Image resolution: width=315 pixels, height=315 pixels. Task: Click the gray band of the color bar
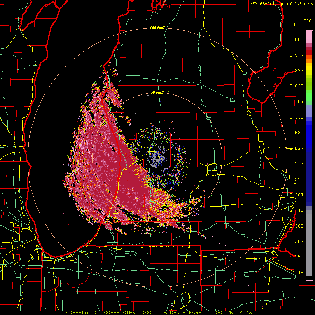click(309, 243)
